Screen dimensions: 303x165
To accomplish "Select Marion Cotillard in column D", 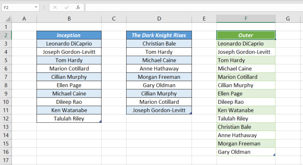I will click(x=159, y=102).
